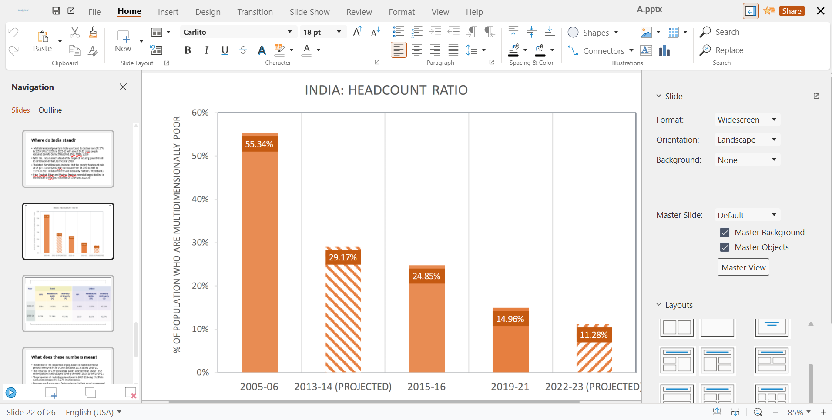Apply strikethrough to text

click(243, 50)
